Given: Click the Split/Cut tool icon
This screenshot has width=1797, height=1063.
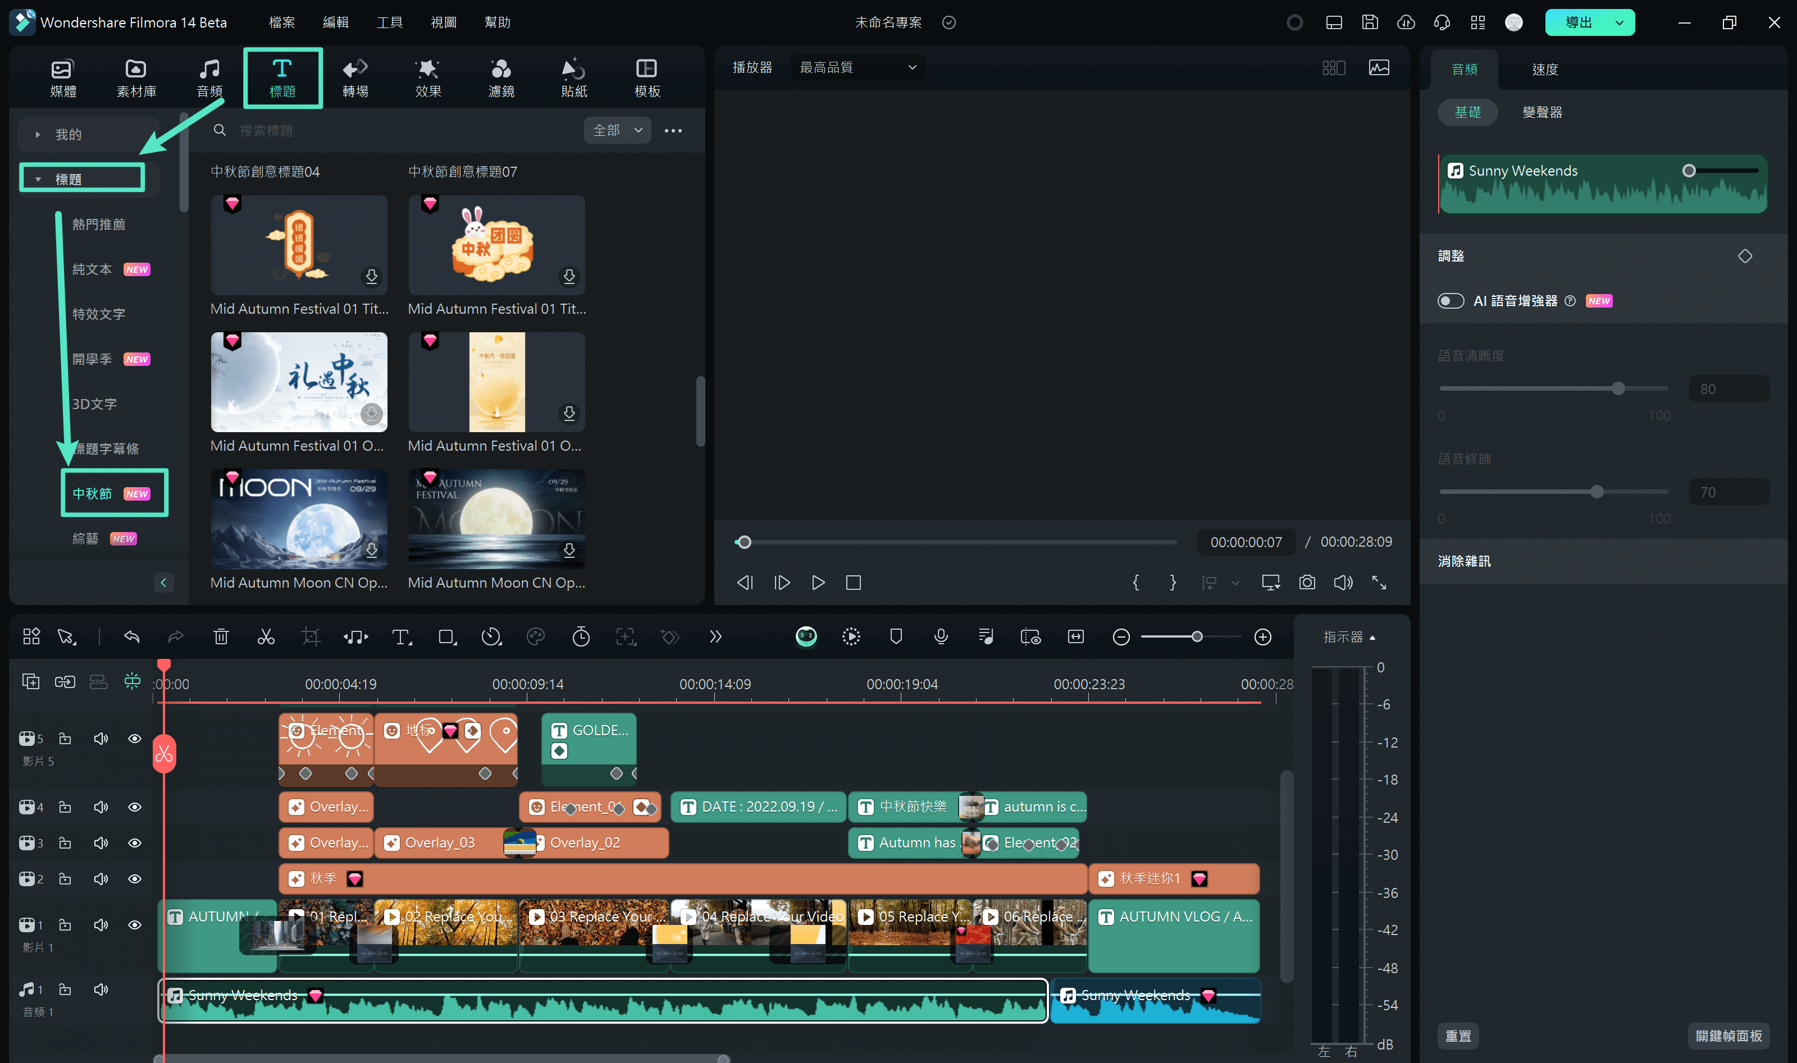Looking at the screenshot, I should click(x=266, y=636).
